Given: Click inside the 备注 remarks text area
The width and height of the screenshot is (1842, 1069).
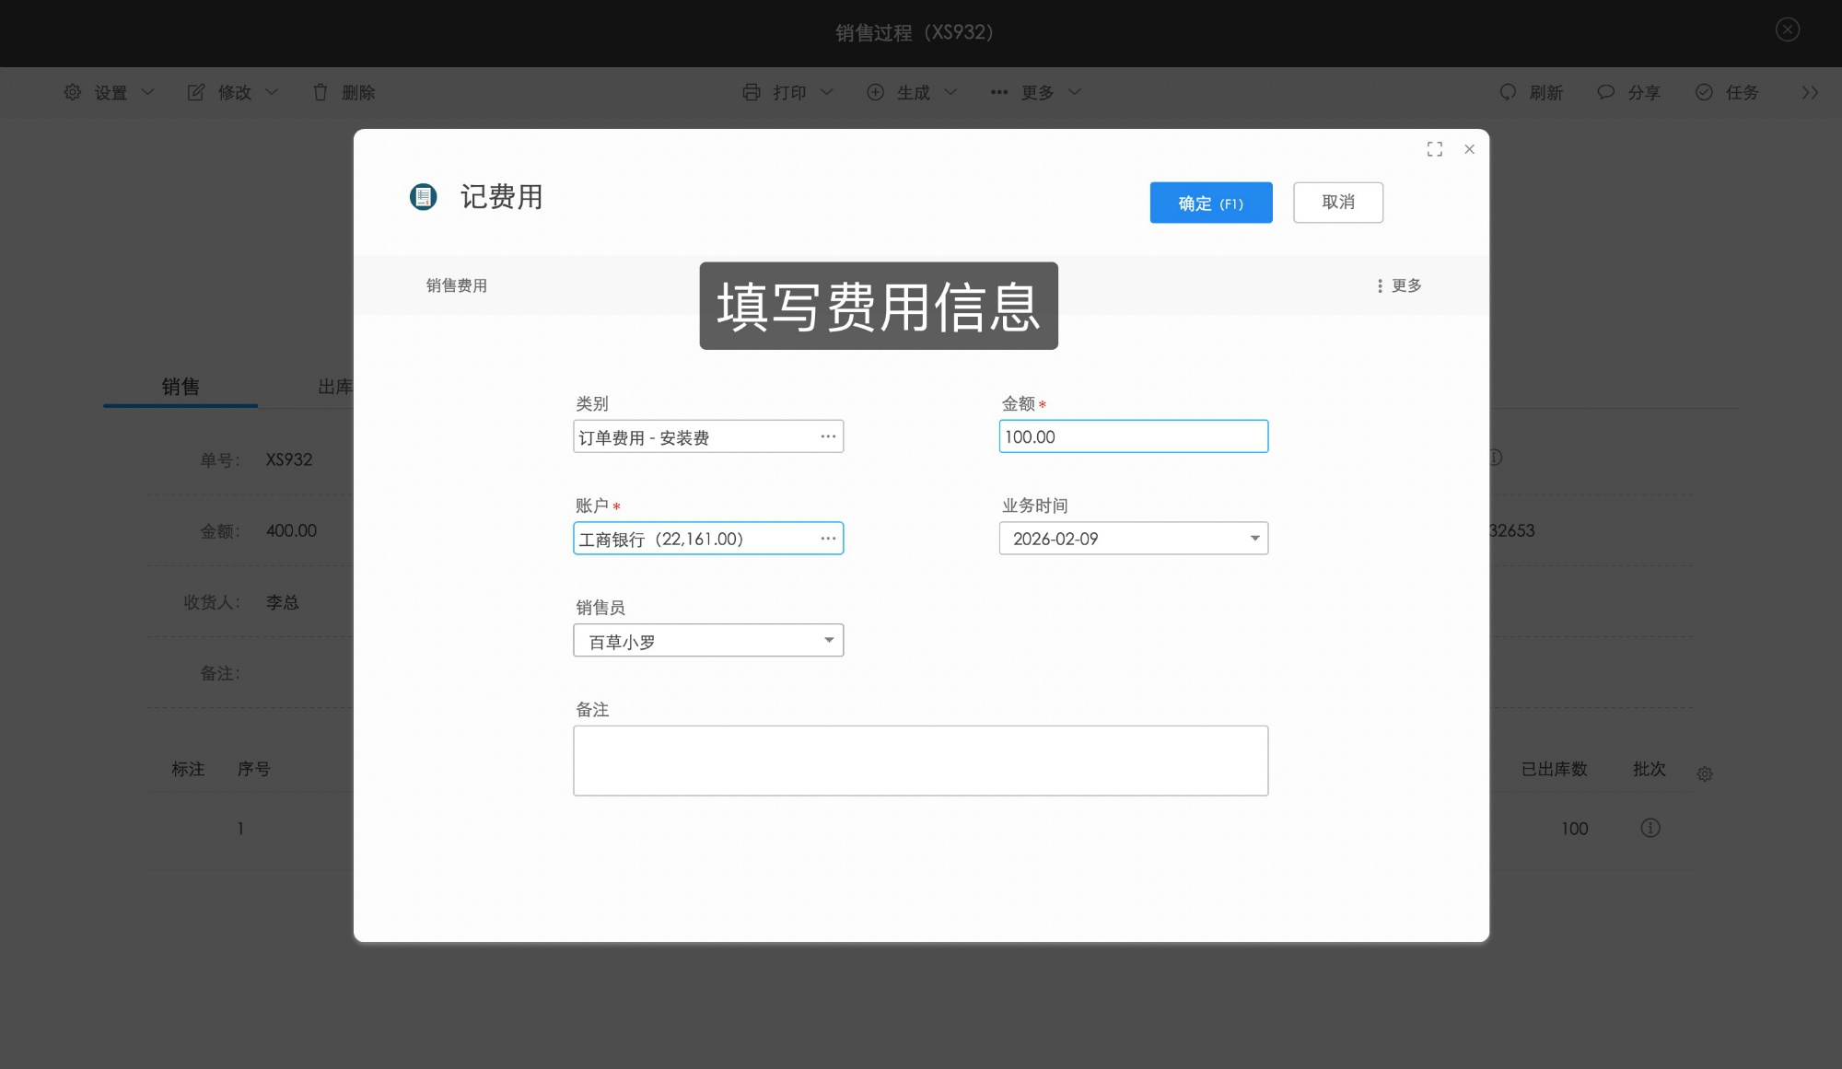Looking at the screenshot, I should click(x=920, y=760).
